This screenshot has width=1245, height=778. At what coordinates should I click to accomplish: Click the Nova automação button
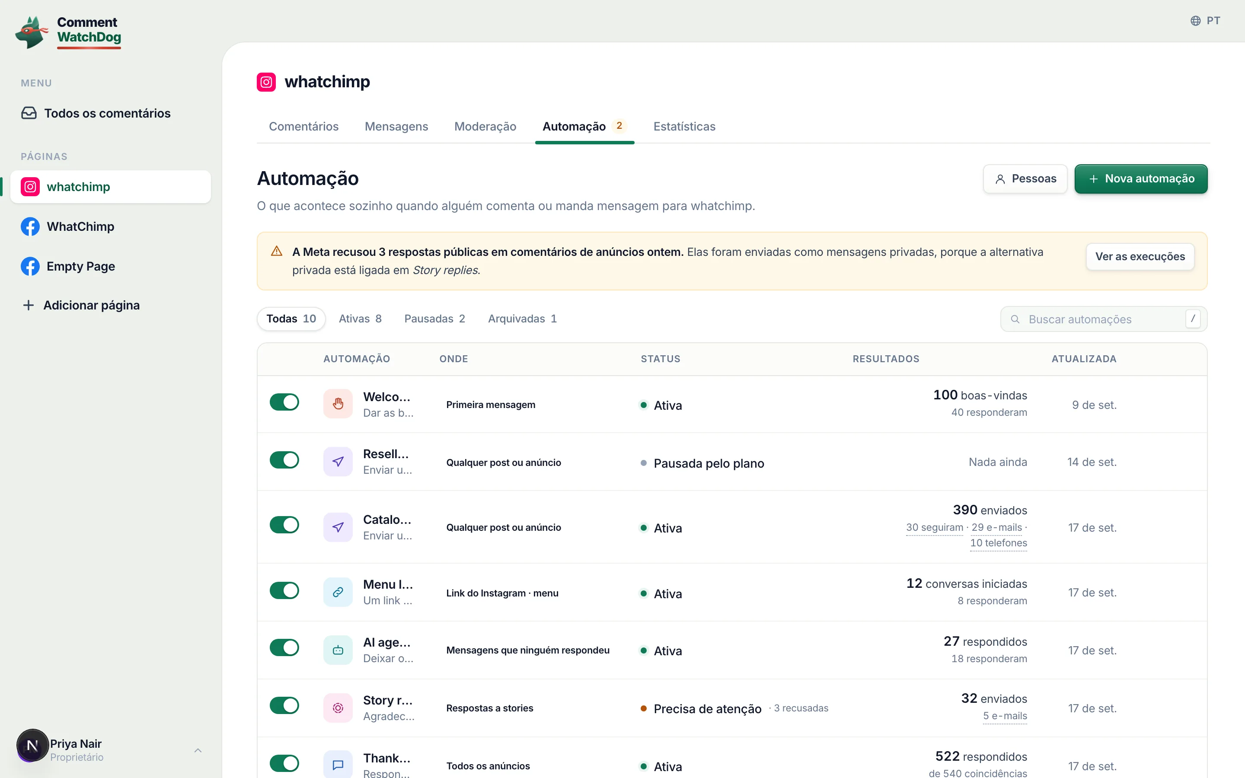click(1140, 179)
